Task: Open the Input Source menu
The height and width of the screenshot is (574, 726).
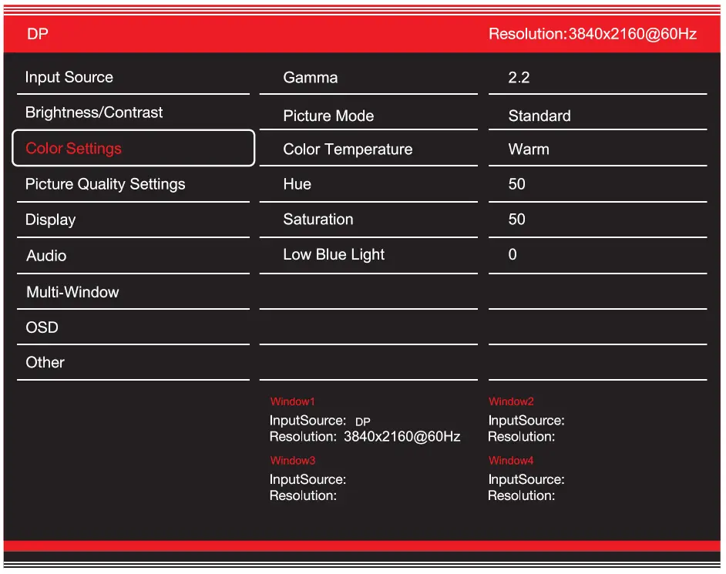Action: pos(69,77)
